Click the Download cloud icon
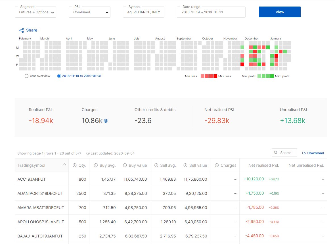The height and width of the screenshot is (244, 335). coord(304,153)
